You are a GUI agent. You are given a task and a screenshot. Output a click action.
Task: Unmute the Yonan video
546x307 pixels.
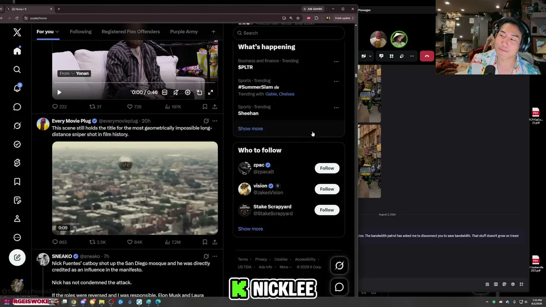[x=176, y=93]
